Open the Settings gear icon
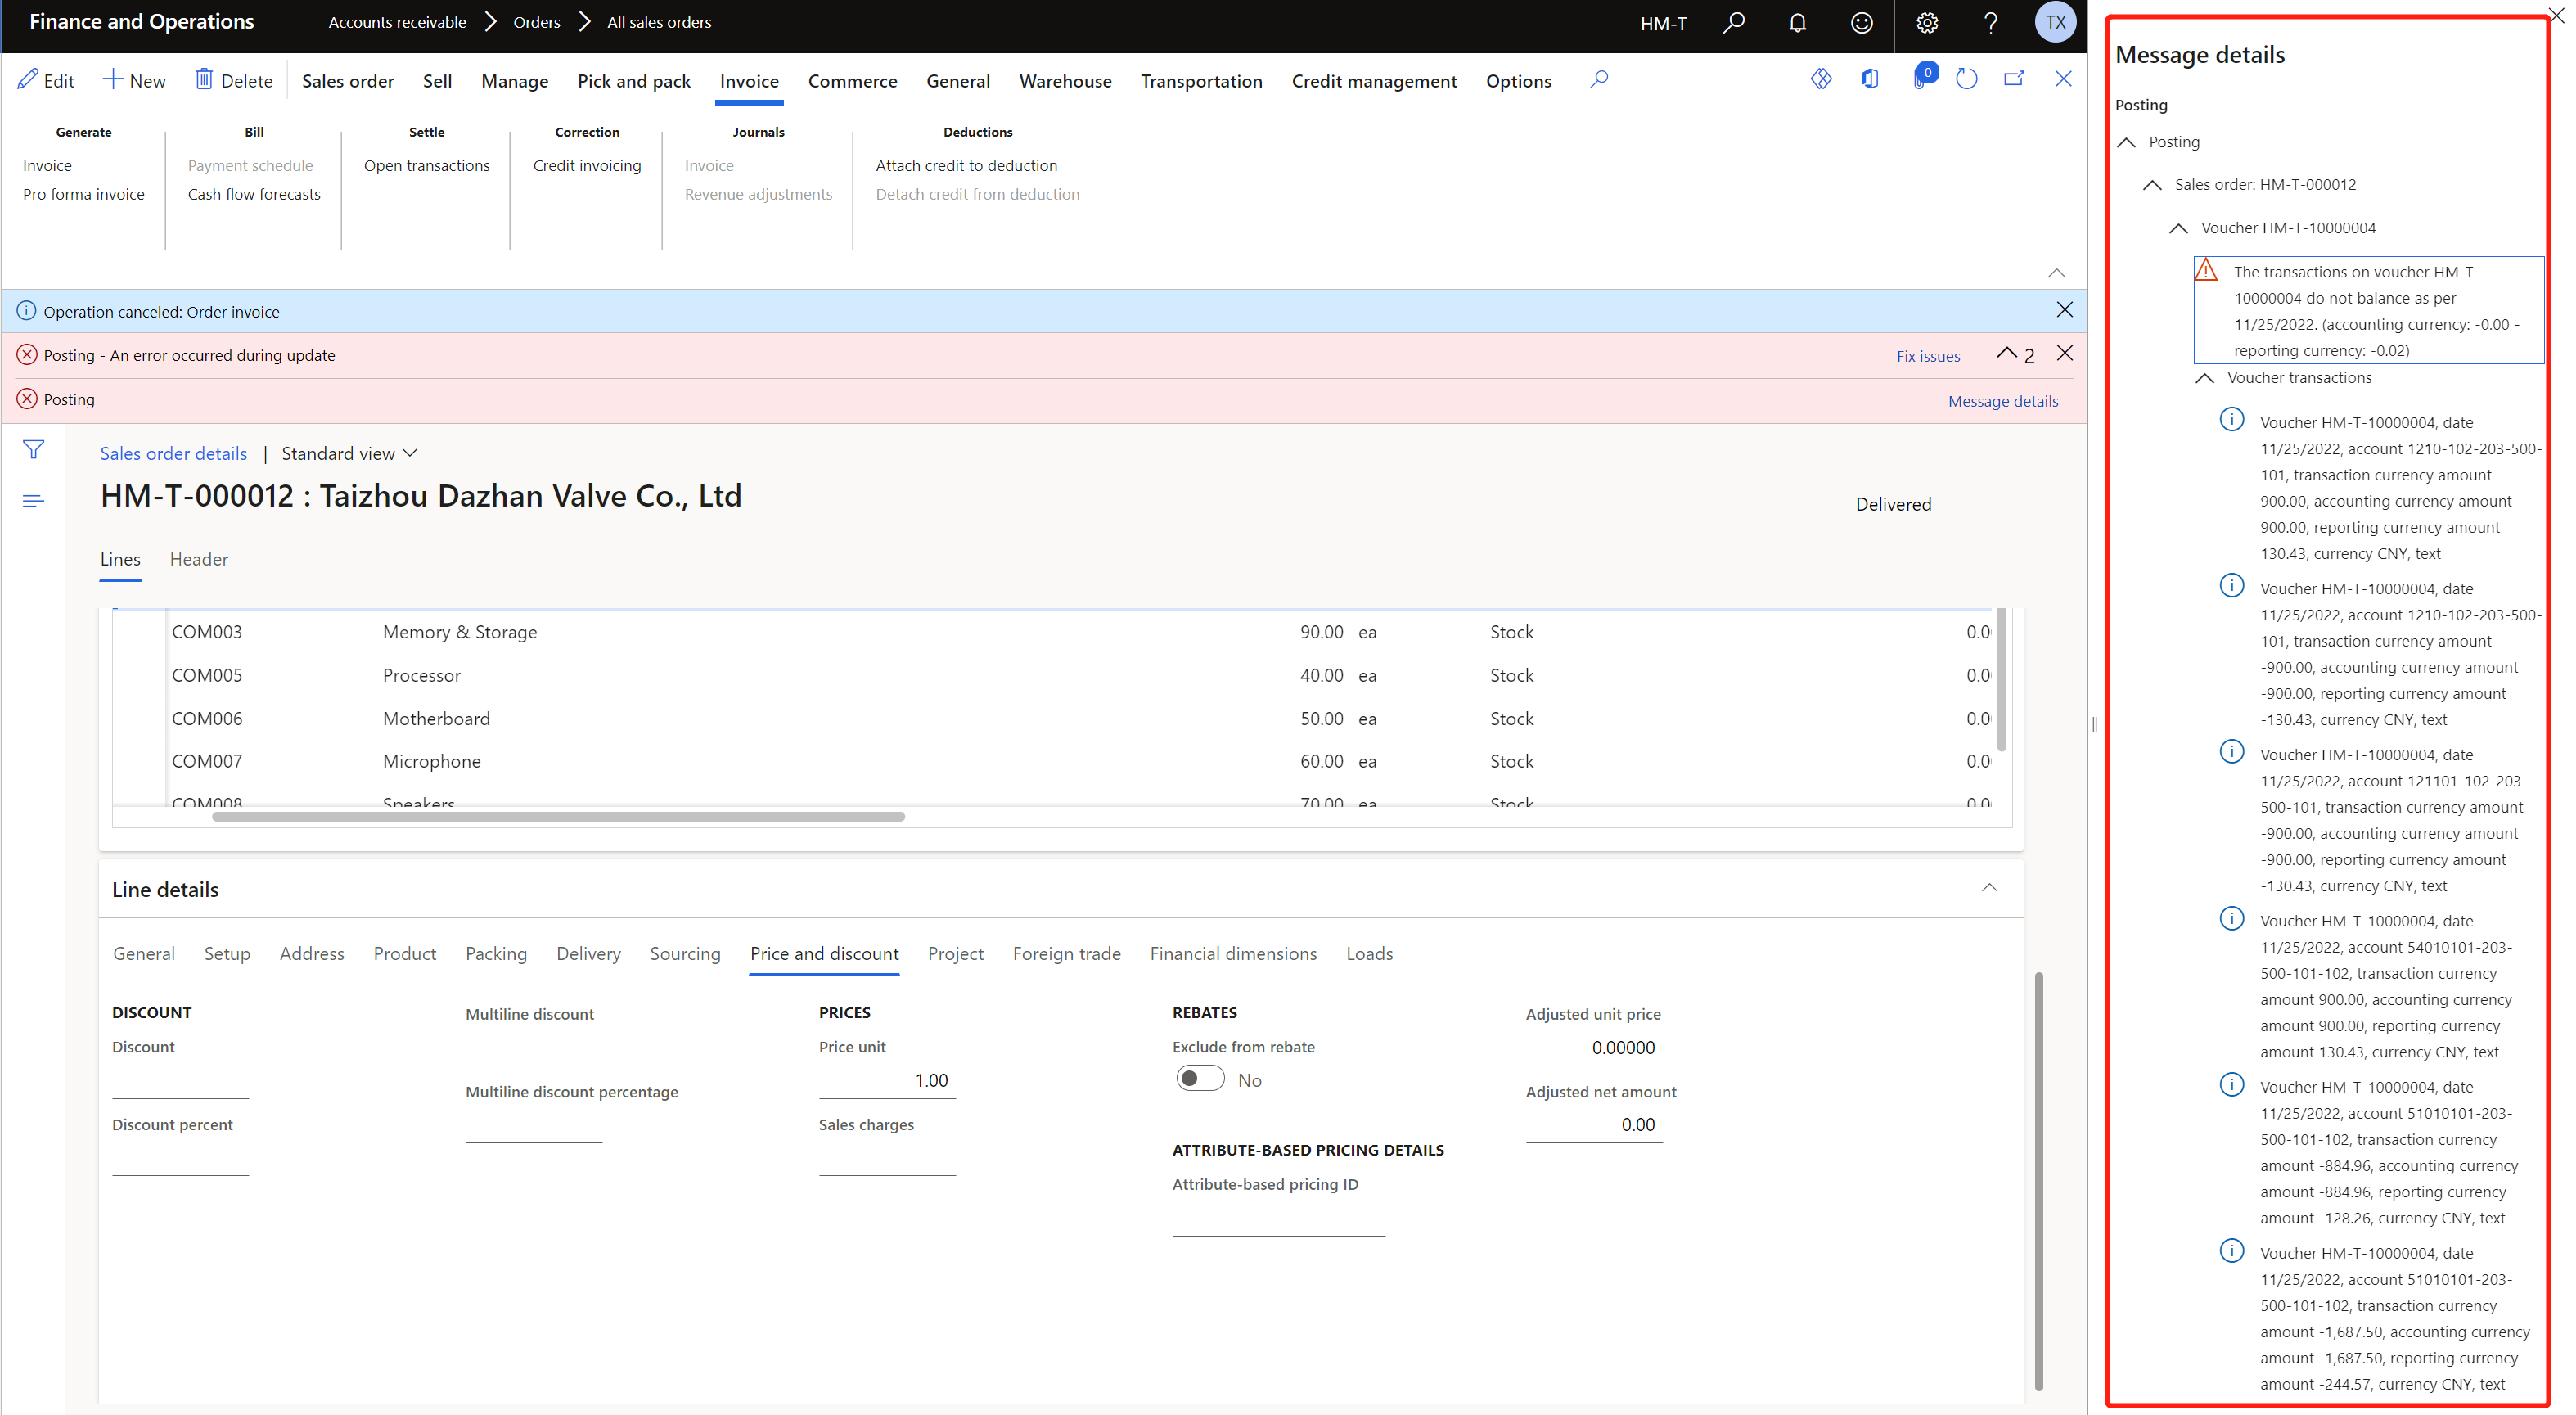Image resolution: width=2576 pixels, height=1415 pixels. tap(1926, 22)
